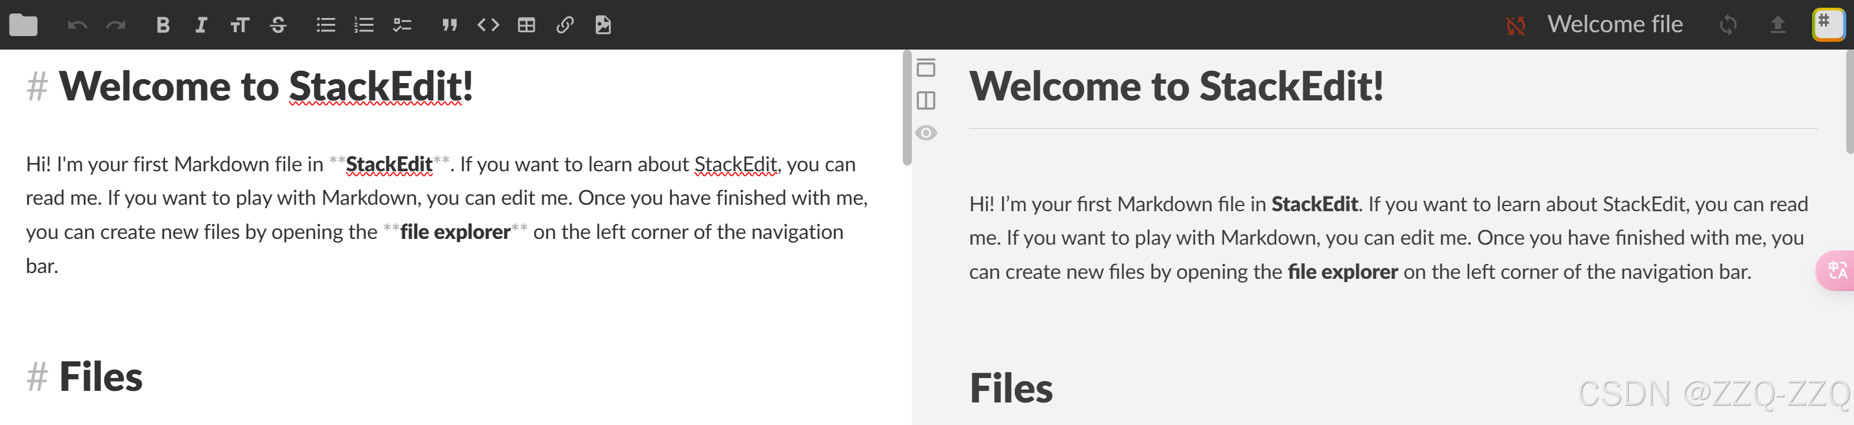1854x425 pixels.
Task: Click the bold file explorer text in editor
Action: click(x=455, y=232)
